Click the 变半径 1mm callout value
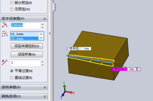 click(86, 48)
